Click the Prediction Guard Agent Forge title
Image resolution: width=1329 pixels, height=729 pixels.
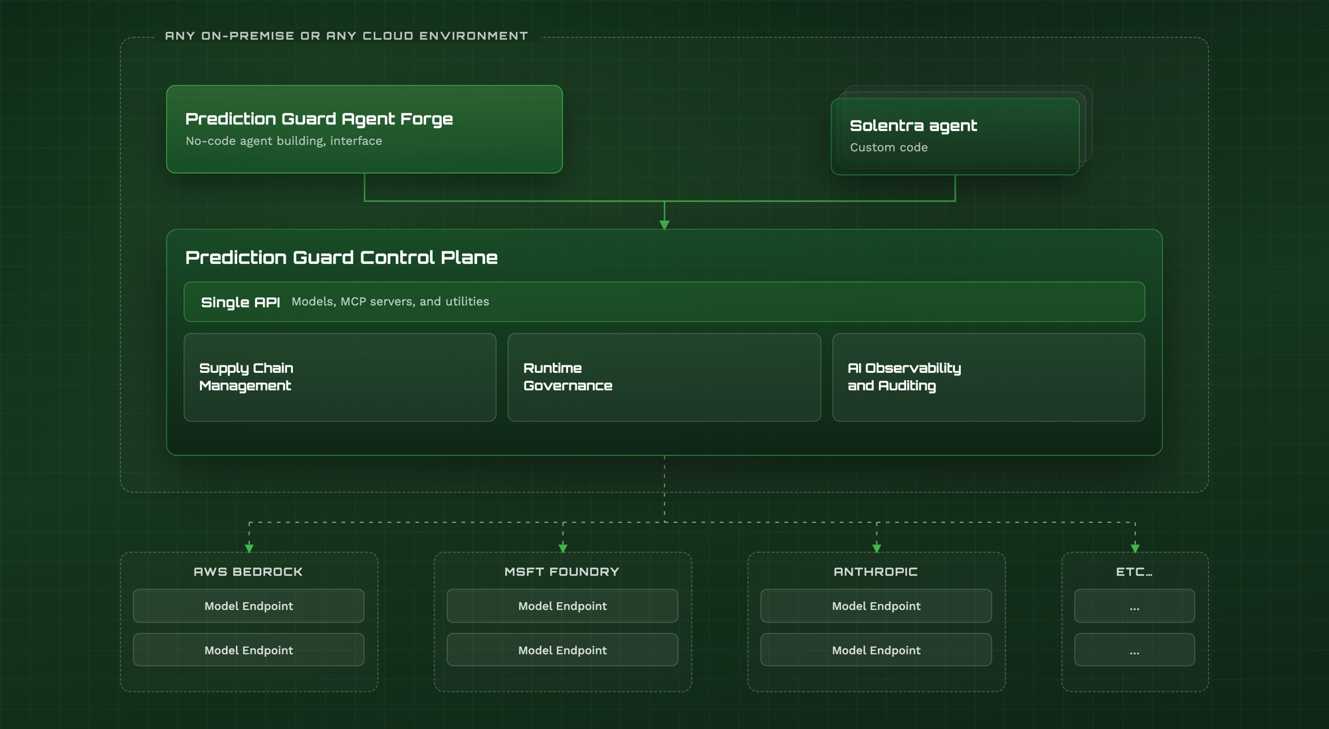tap(319, 119)
